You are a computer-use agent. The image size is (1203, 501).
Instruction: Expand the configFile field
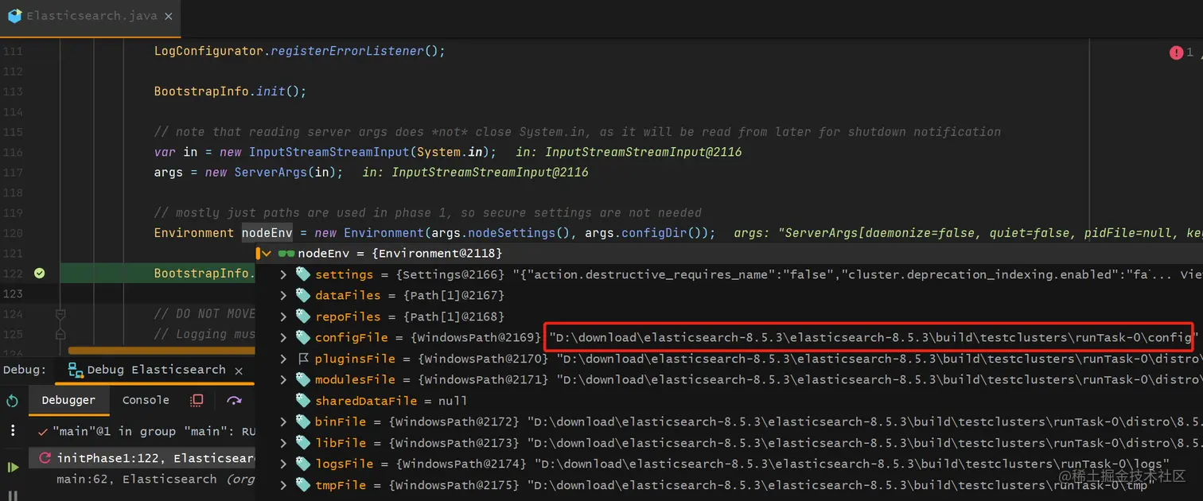click(283, 337)
